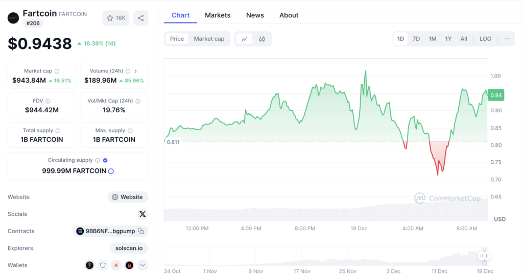The width and height of the screenshot is (523, 275).
Task: Select the 7D time range
Action: tap(416, 39)
